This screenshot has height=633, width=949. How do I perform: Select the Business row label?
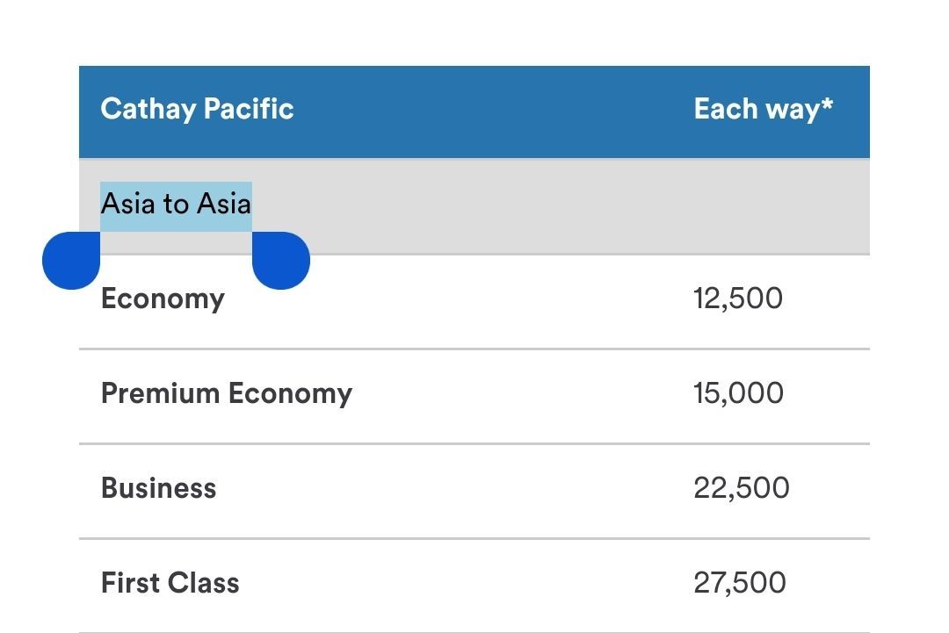(158, 488)
